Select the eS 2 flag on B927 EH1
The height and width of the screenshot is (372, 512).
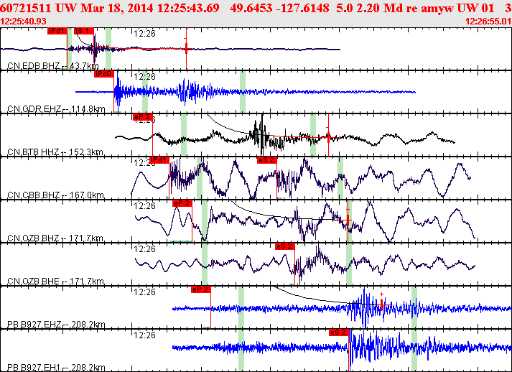coord(339,333)
